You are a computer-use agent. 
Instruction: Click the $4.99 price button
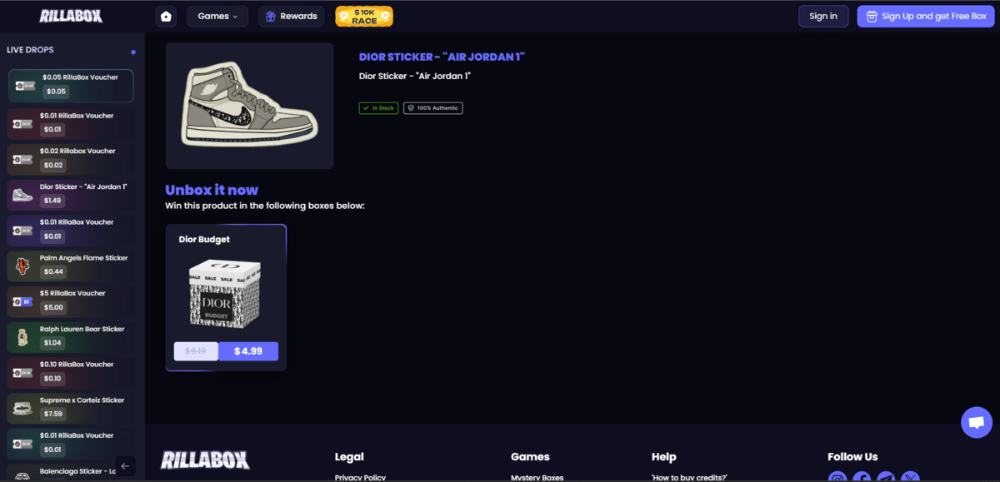tap(247, 351)
